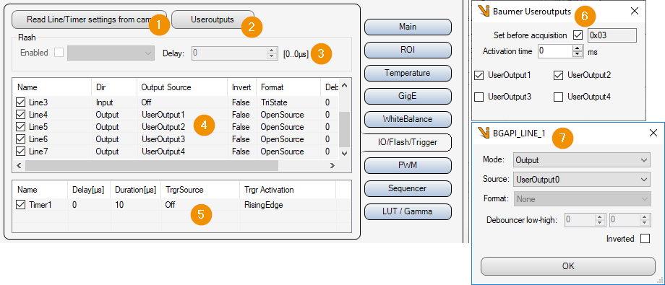This screenshot has width=665, height=285.
Task: Click the Dir column header
Action: click(x=113, y=87)
